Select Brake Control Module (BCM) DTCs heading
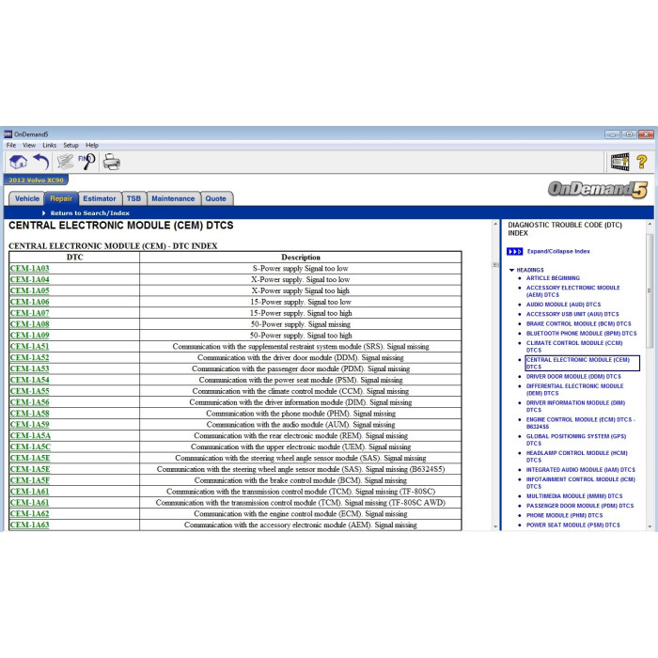 click(578, 324)
